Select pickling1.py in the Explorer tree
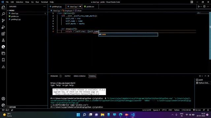The width and height of the screenshot is (211, 118). point(16,19)
